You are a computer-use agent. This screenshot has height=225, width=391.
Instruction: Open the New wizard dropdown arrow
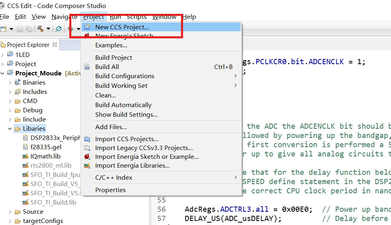(12, 29)
